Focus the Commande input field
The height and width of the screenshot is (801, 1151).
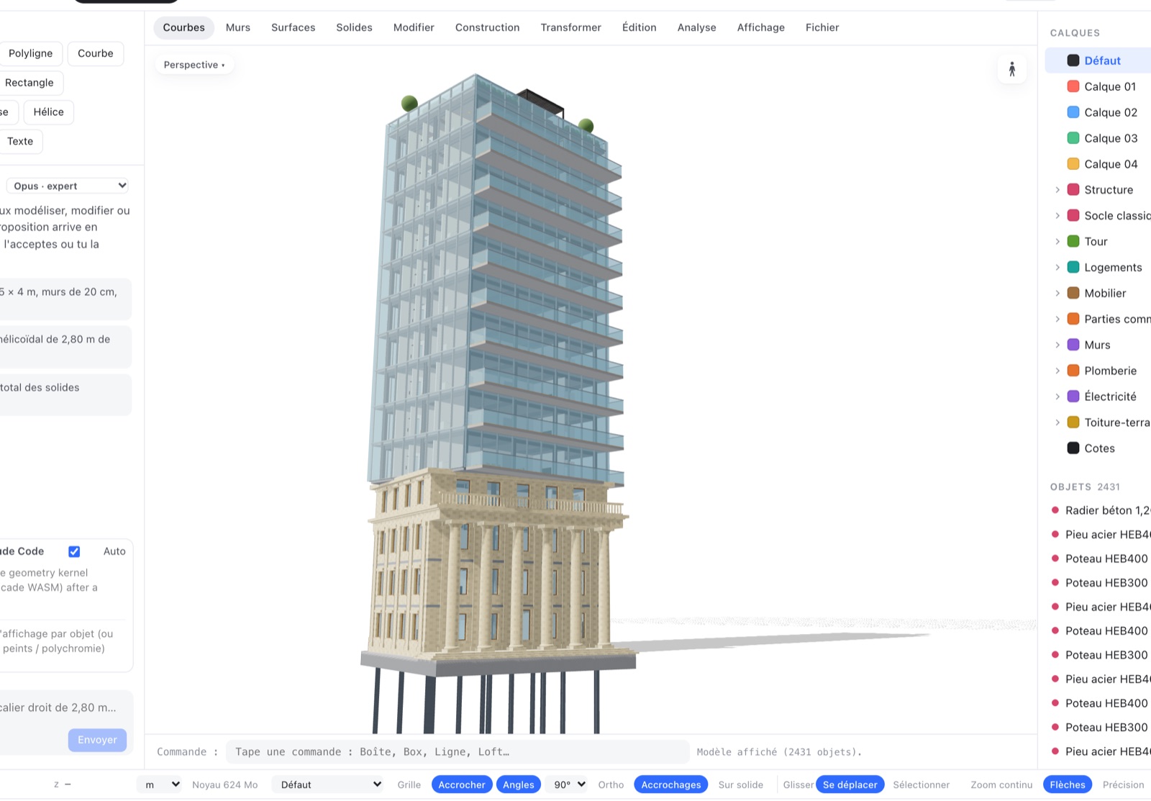[458, 752]
